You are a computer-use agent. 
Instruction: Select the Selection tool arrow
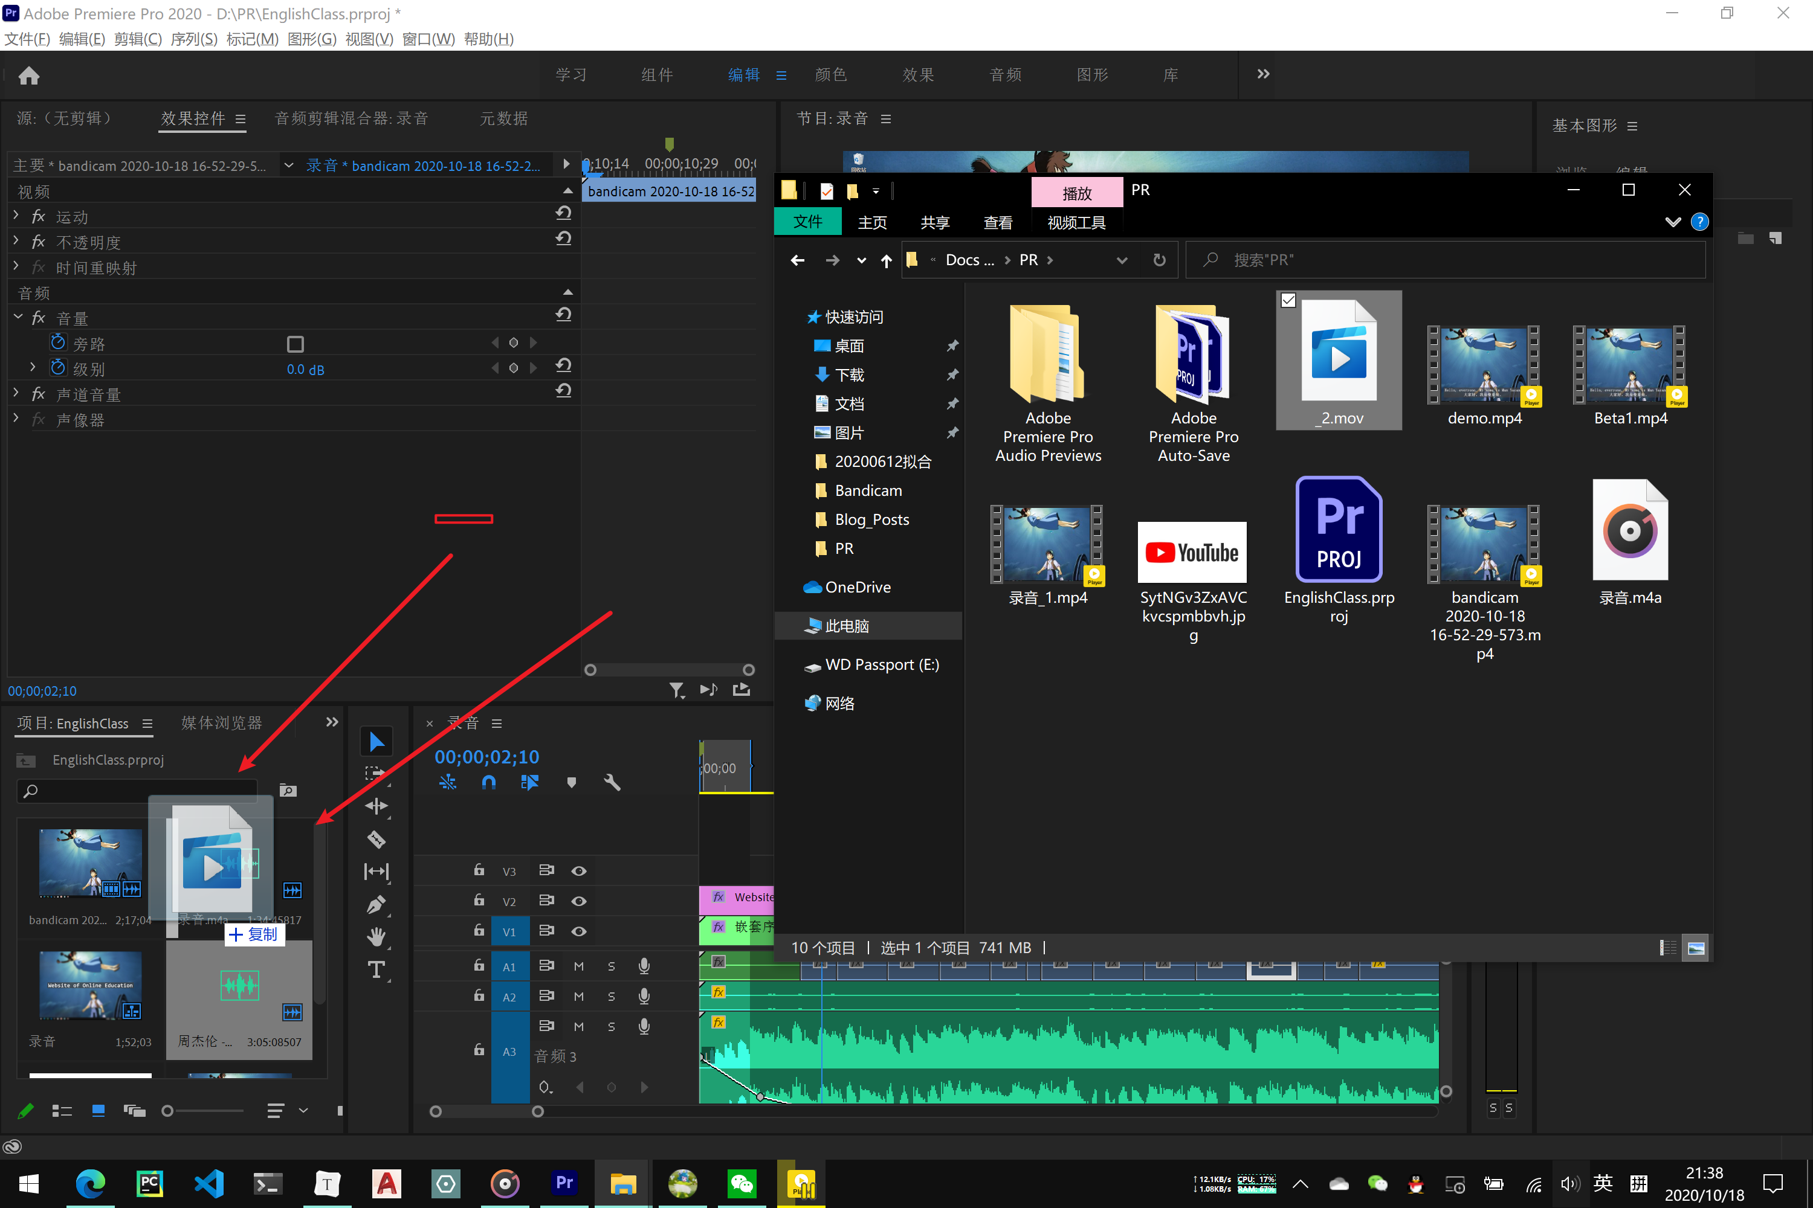tap(376, 742)
